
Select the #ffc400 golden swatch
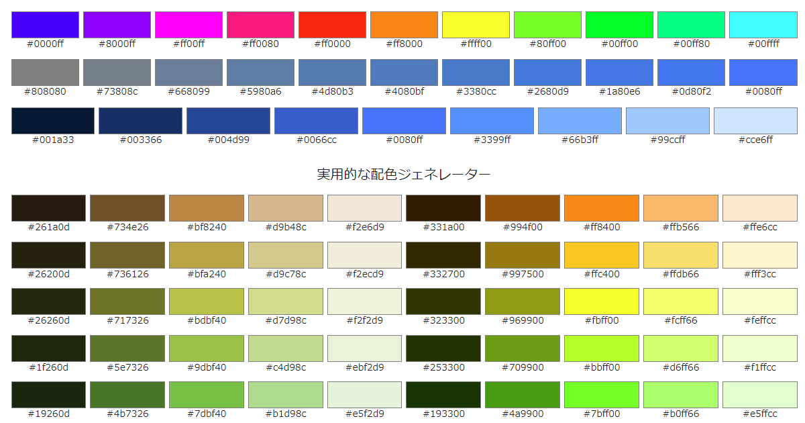(601, 255)
